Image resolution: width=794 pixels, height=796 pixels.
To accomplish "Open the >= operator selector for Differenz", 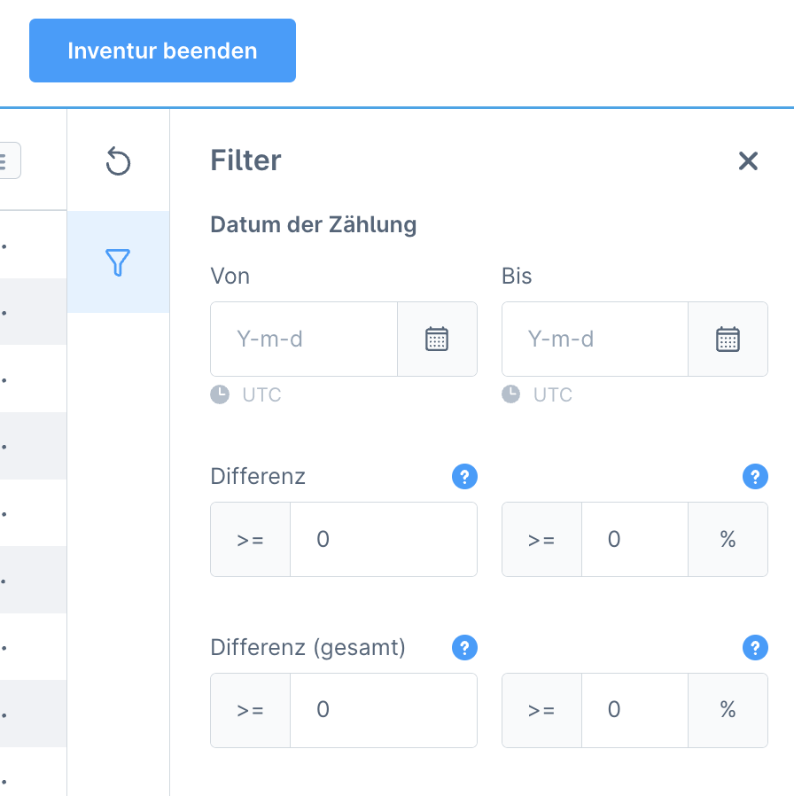I will 249,539.
